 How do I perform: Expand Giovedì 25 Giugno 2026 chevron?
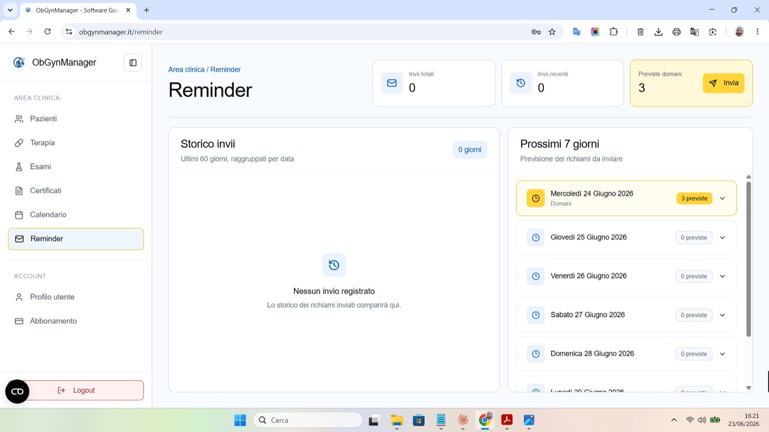click(x=722, y=238)
